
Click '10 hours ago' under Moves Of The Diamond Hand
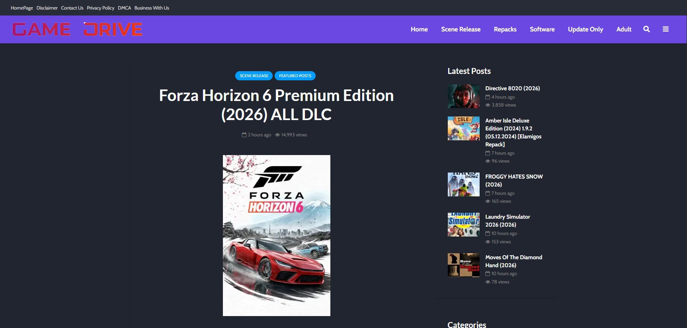click(504, 274)
